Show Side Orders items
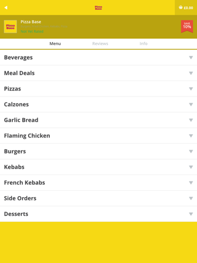Screen dimensions: 197x263 click(99, 198)
